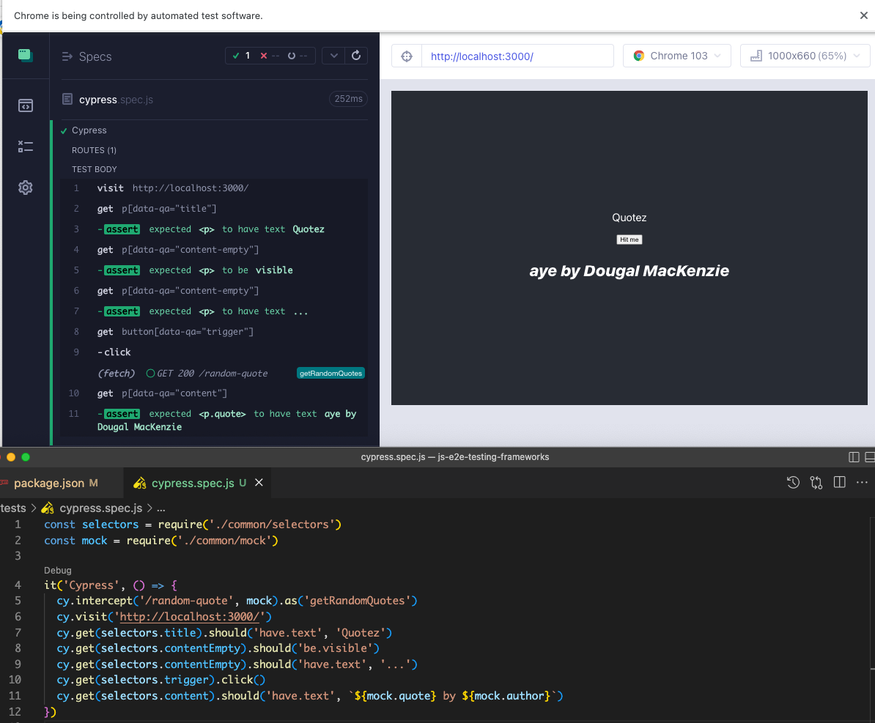
Task: Open the file timeline history icon
Action: point(793,482)
